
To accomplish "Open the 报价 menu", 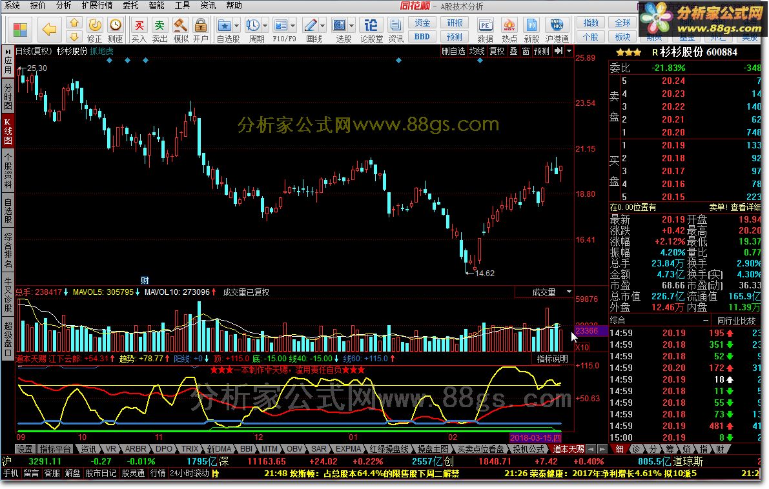I will [37, 5].
